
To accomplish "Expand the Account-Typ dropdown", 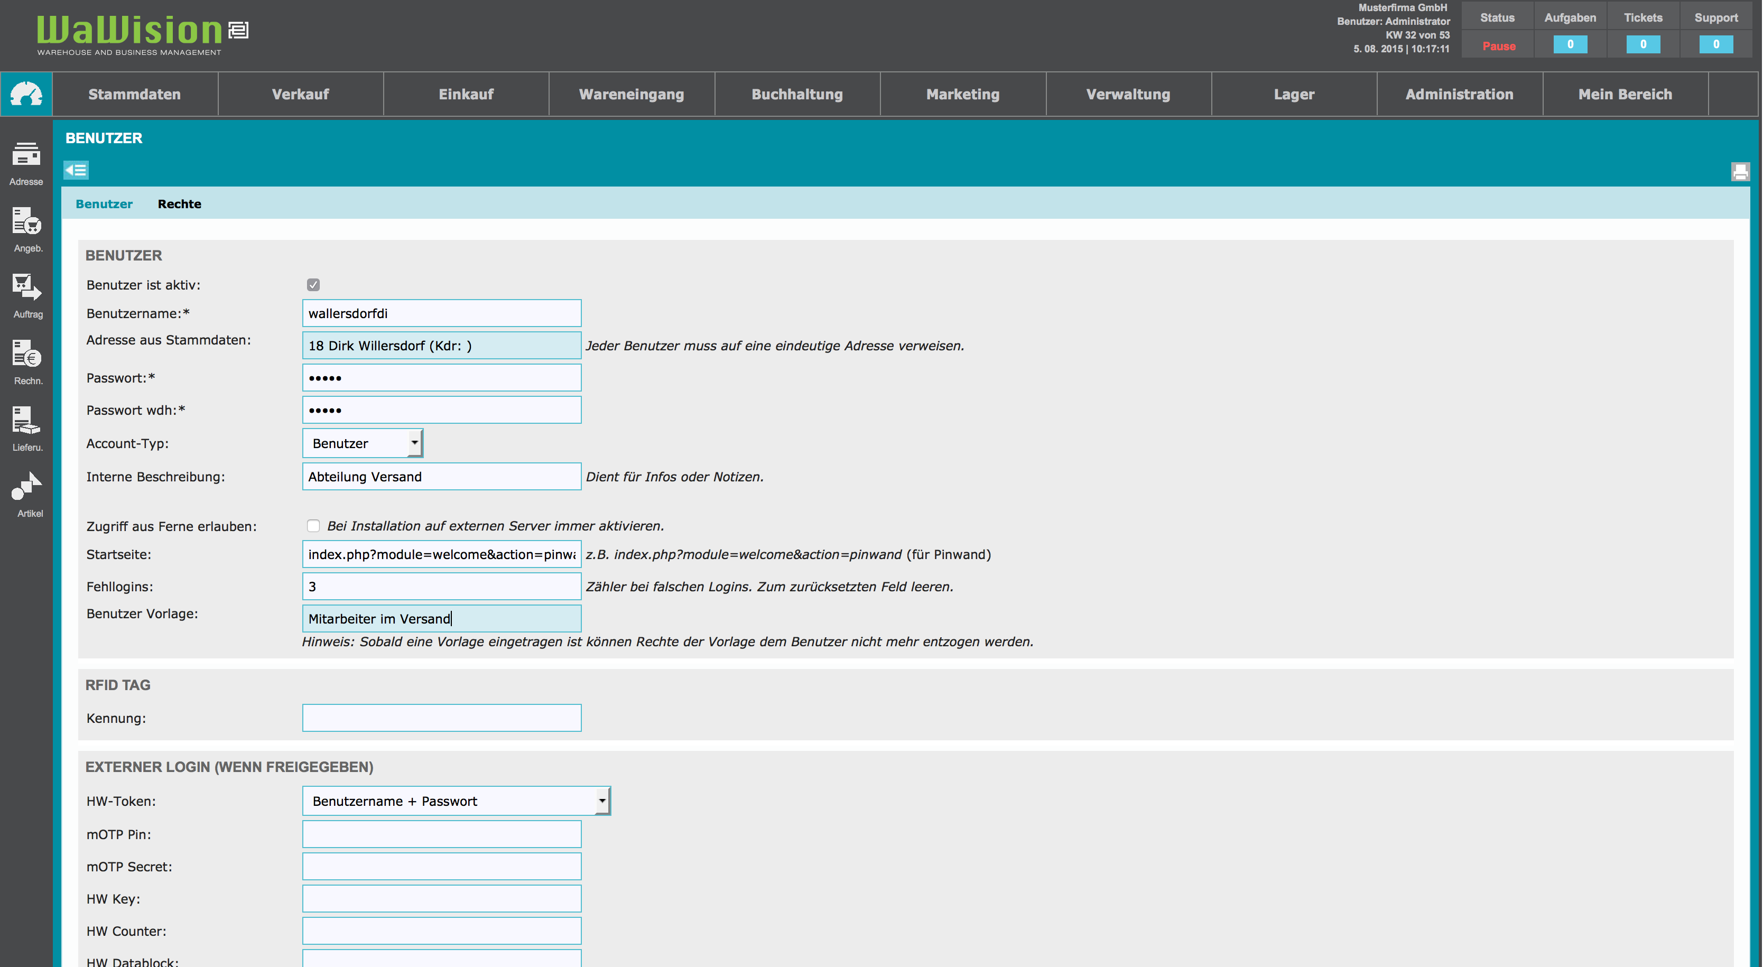I will (x=363, y=443).
